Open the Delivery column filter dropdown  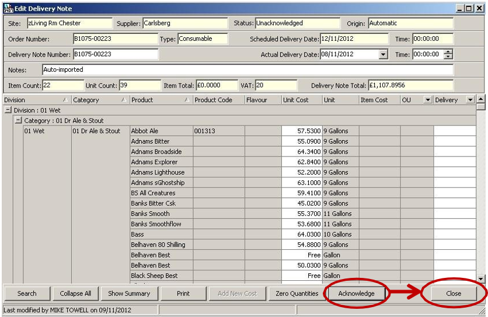(x=470, y=100)
